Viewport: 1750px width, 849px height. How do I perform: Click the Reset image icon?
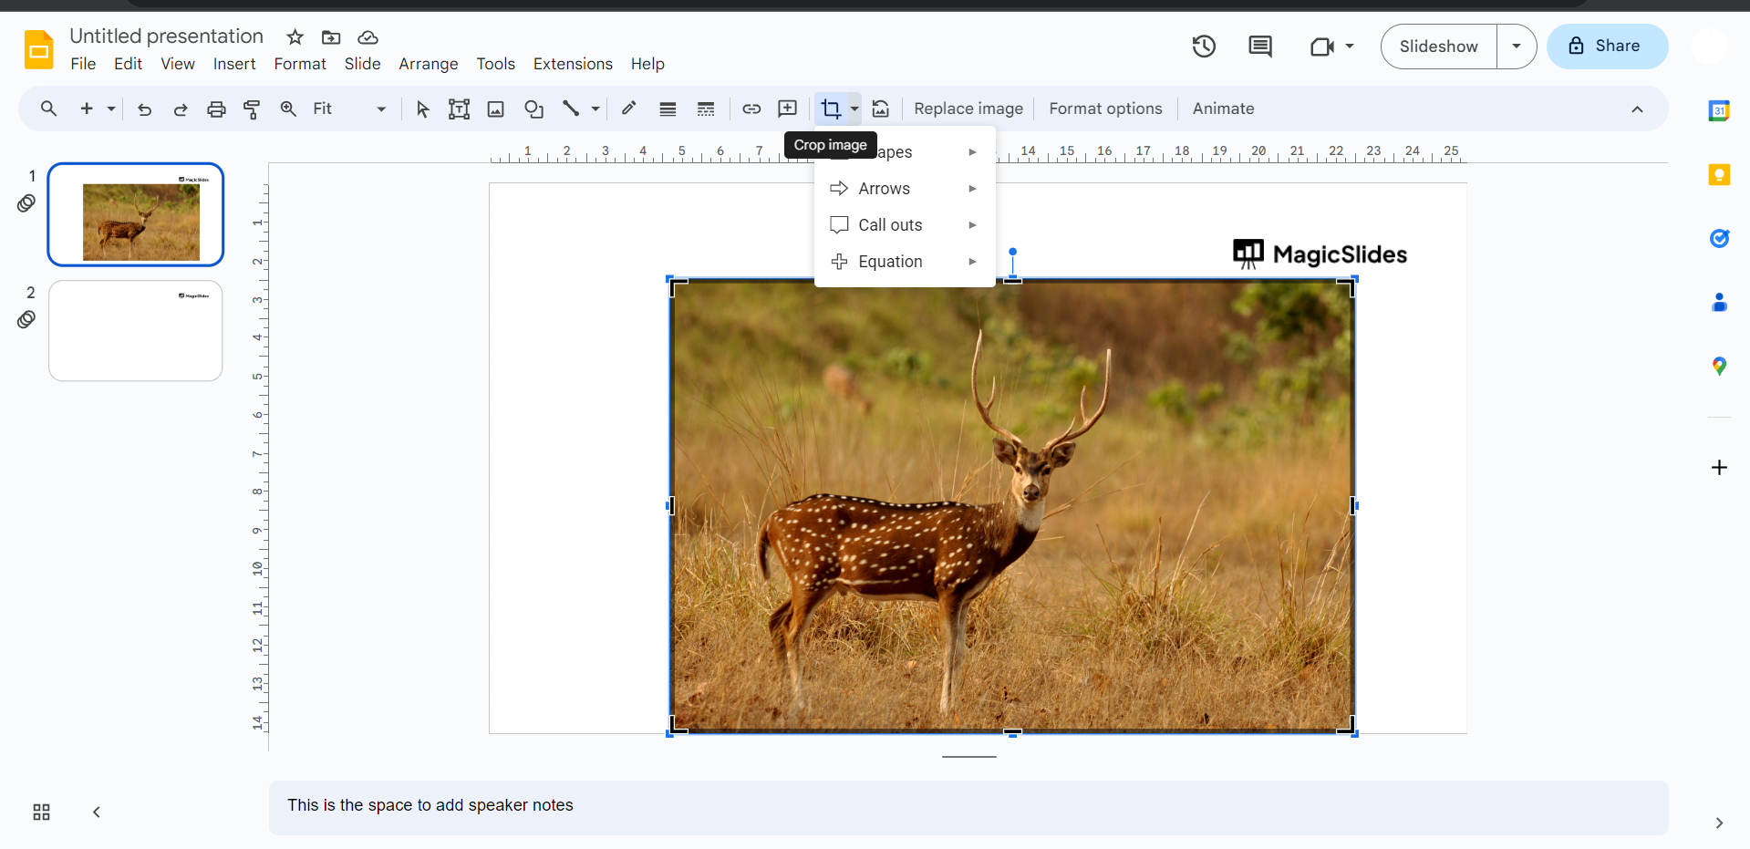[880, 109]
